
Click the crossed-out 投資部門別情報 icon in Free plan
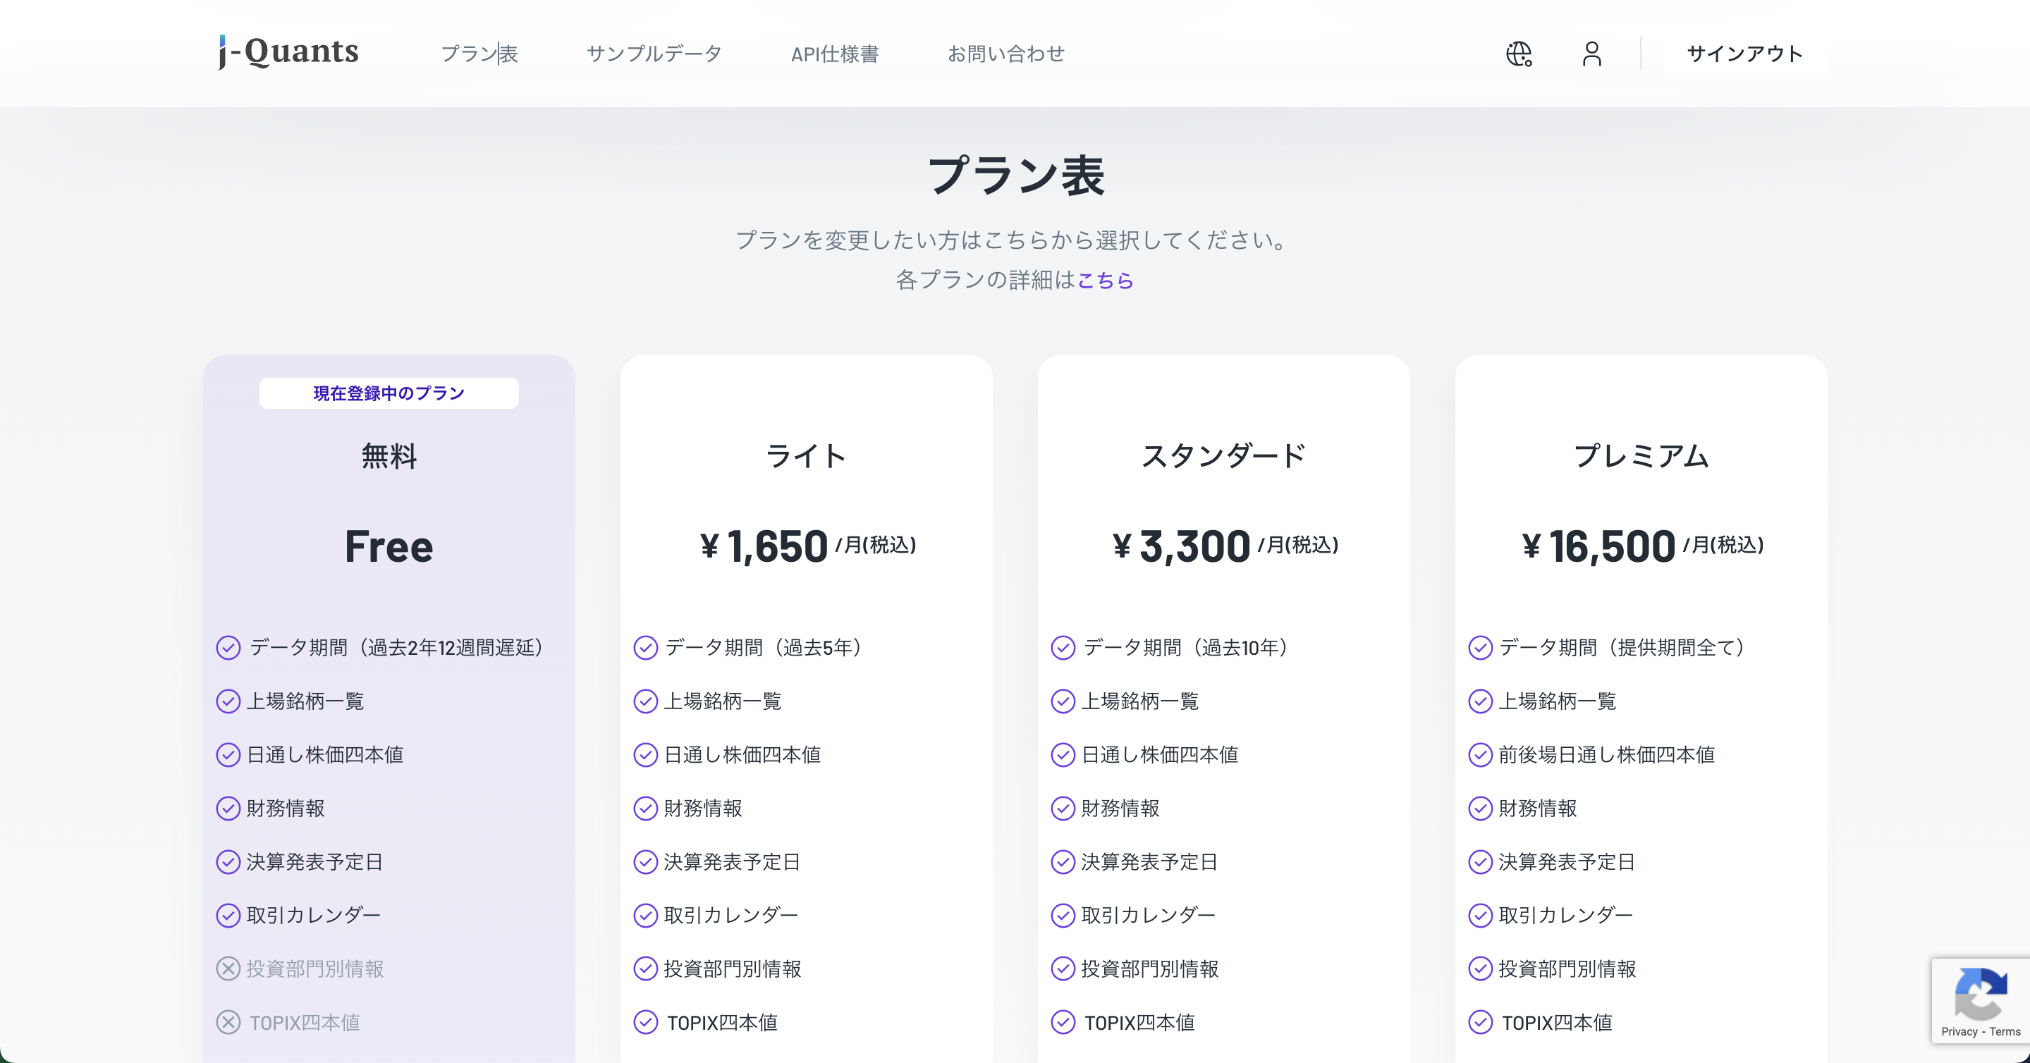tap(228, 969)
